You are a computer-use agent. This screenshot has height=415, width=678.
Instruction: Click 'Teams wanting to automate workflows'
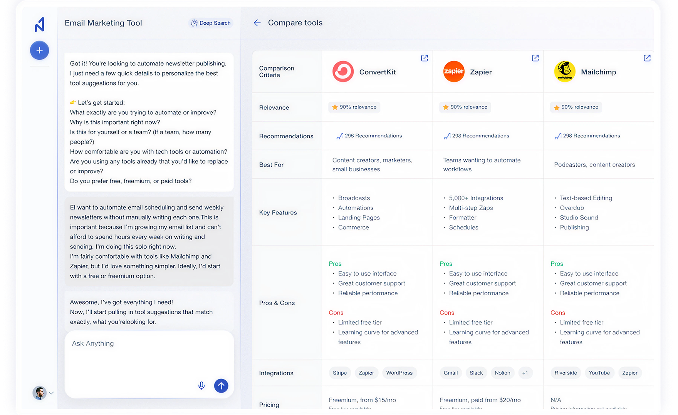coord(482,165)
